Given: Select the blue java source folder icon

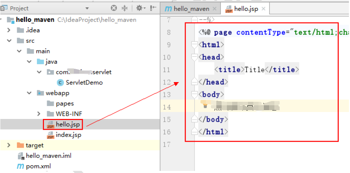Looking at the screenshot, I should (x=40, y=62).
